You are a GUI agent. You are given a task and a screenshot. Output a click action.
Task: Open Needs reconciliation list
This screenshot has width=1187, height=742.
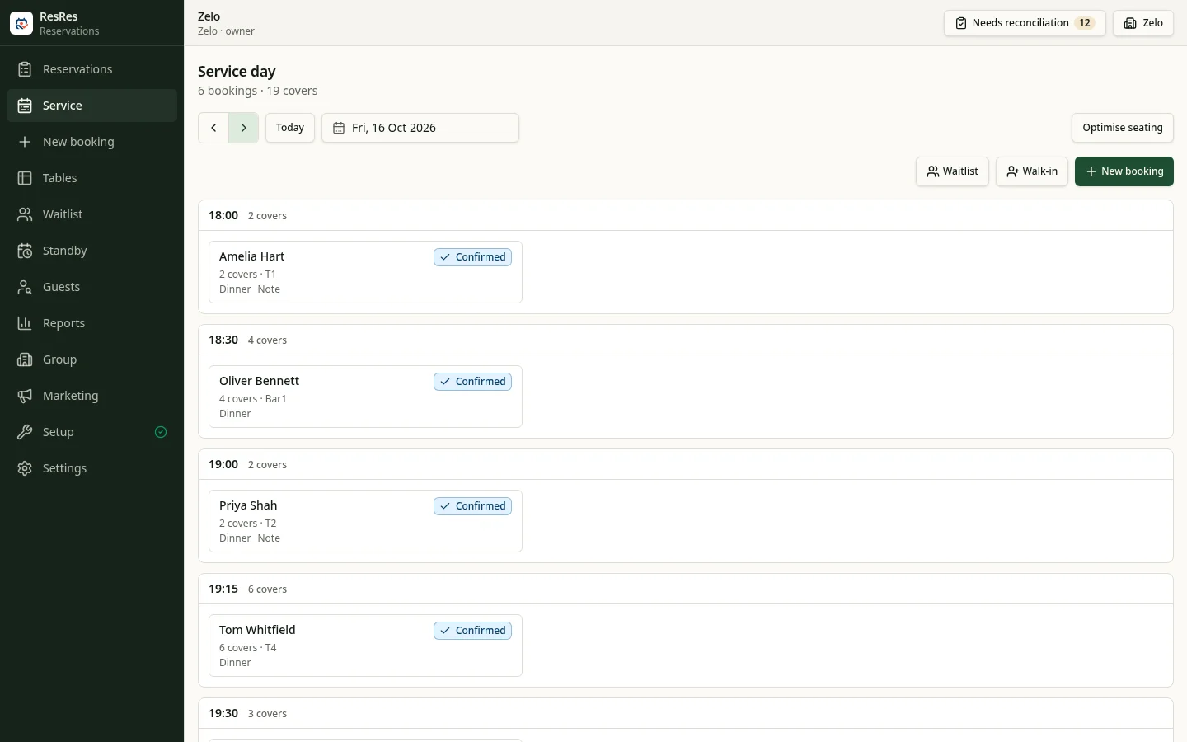point(1025,23)
